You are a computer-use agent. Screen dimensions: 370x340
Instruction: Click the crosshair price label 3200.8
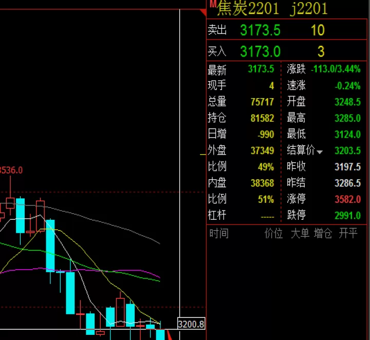191,324
